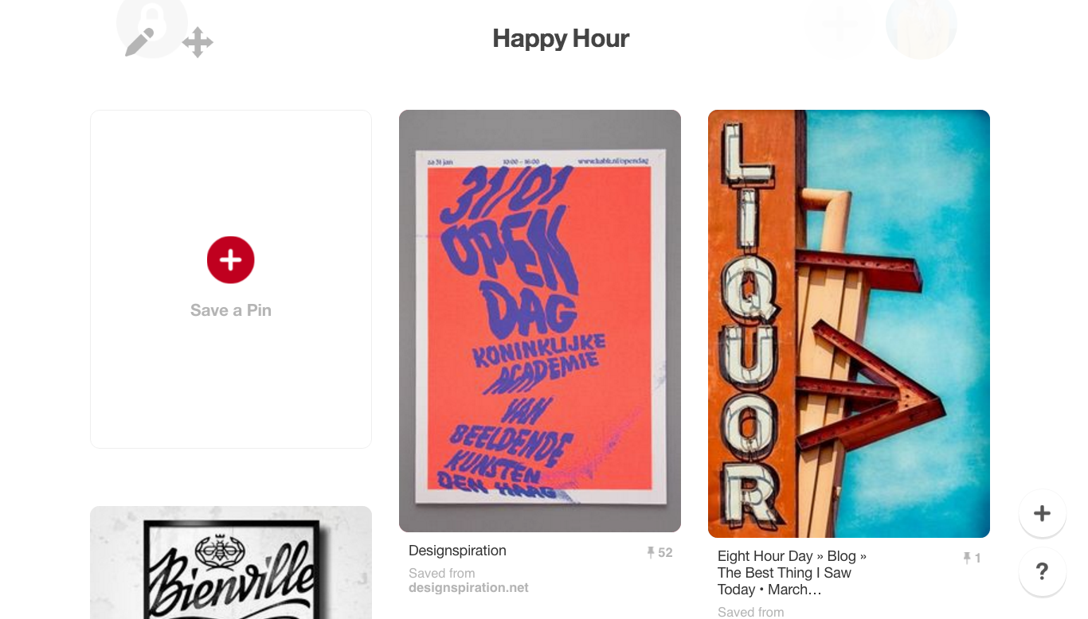The height and width of the screenshot is (619, 1088).
Task: Click Saved from under Designspiration
Action: click(442, 573)
